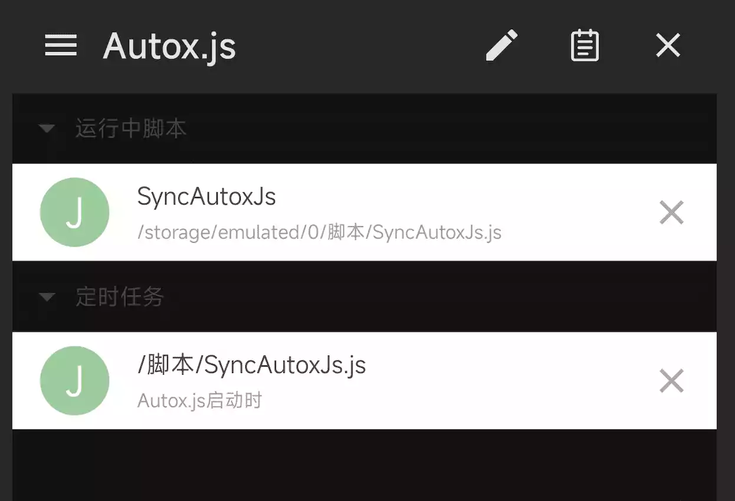The width and height of the screenshot is (735, 501).
Task: Tap the Autox.js启动时 trigger label
Action: (x=200, y=400)
